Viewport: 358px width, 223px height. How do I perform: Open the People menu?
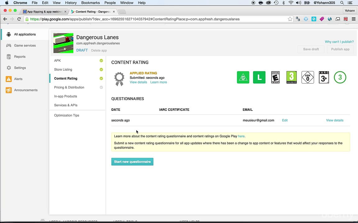point(110,3)
